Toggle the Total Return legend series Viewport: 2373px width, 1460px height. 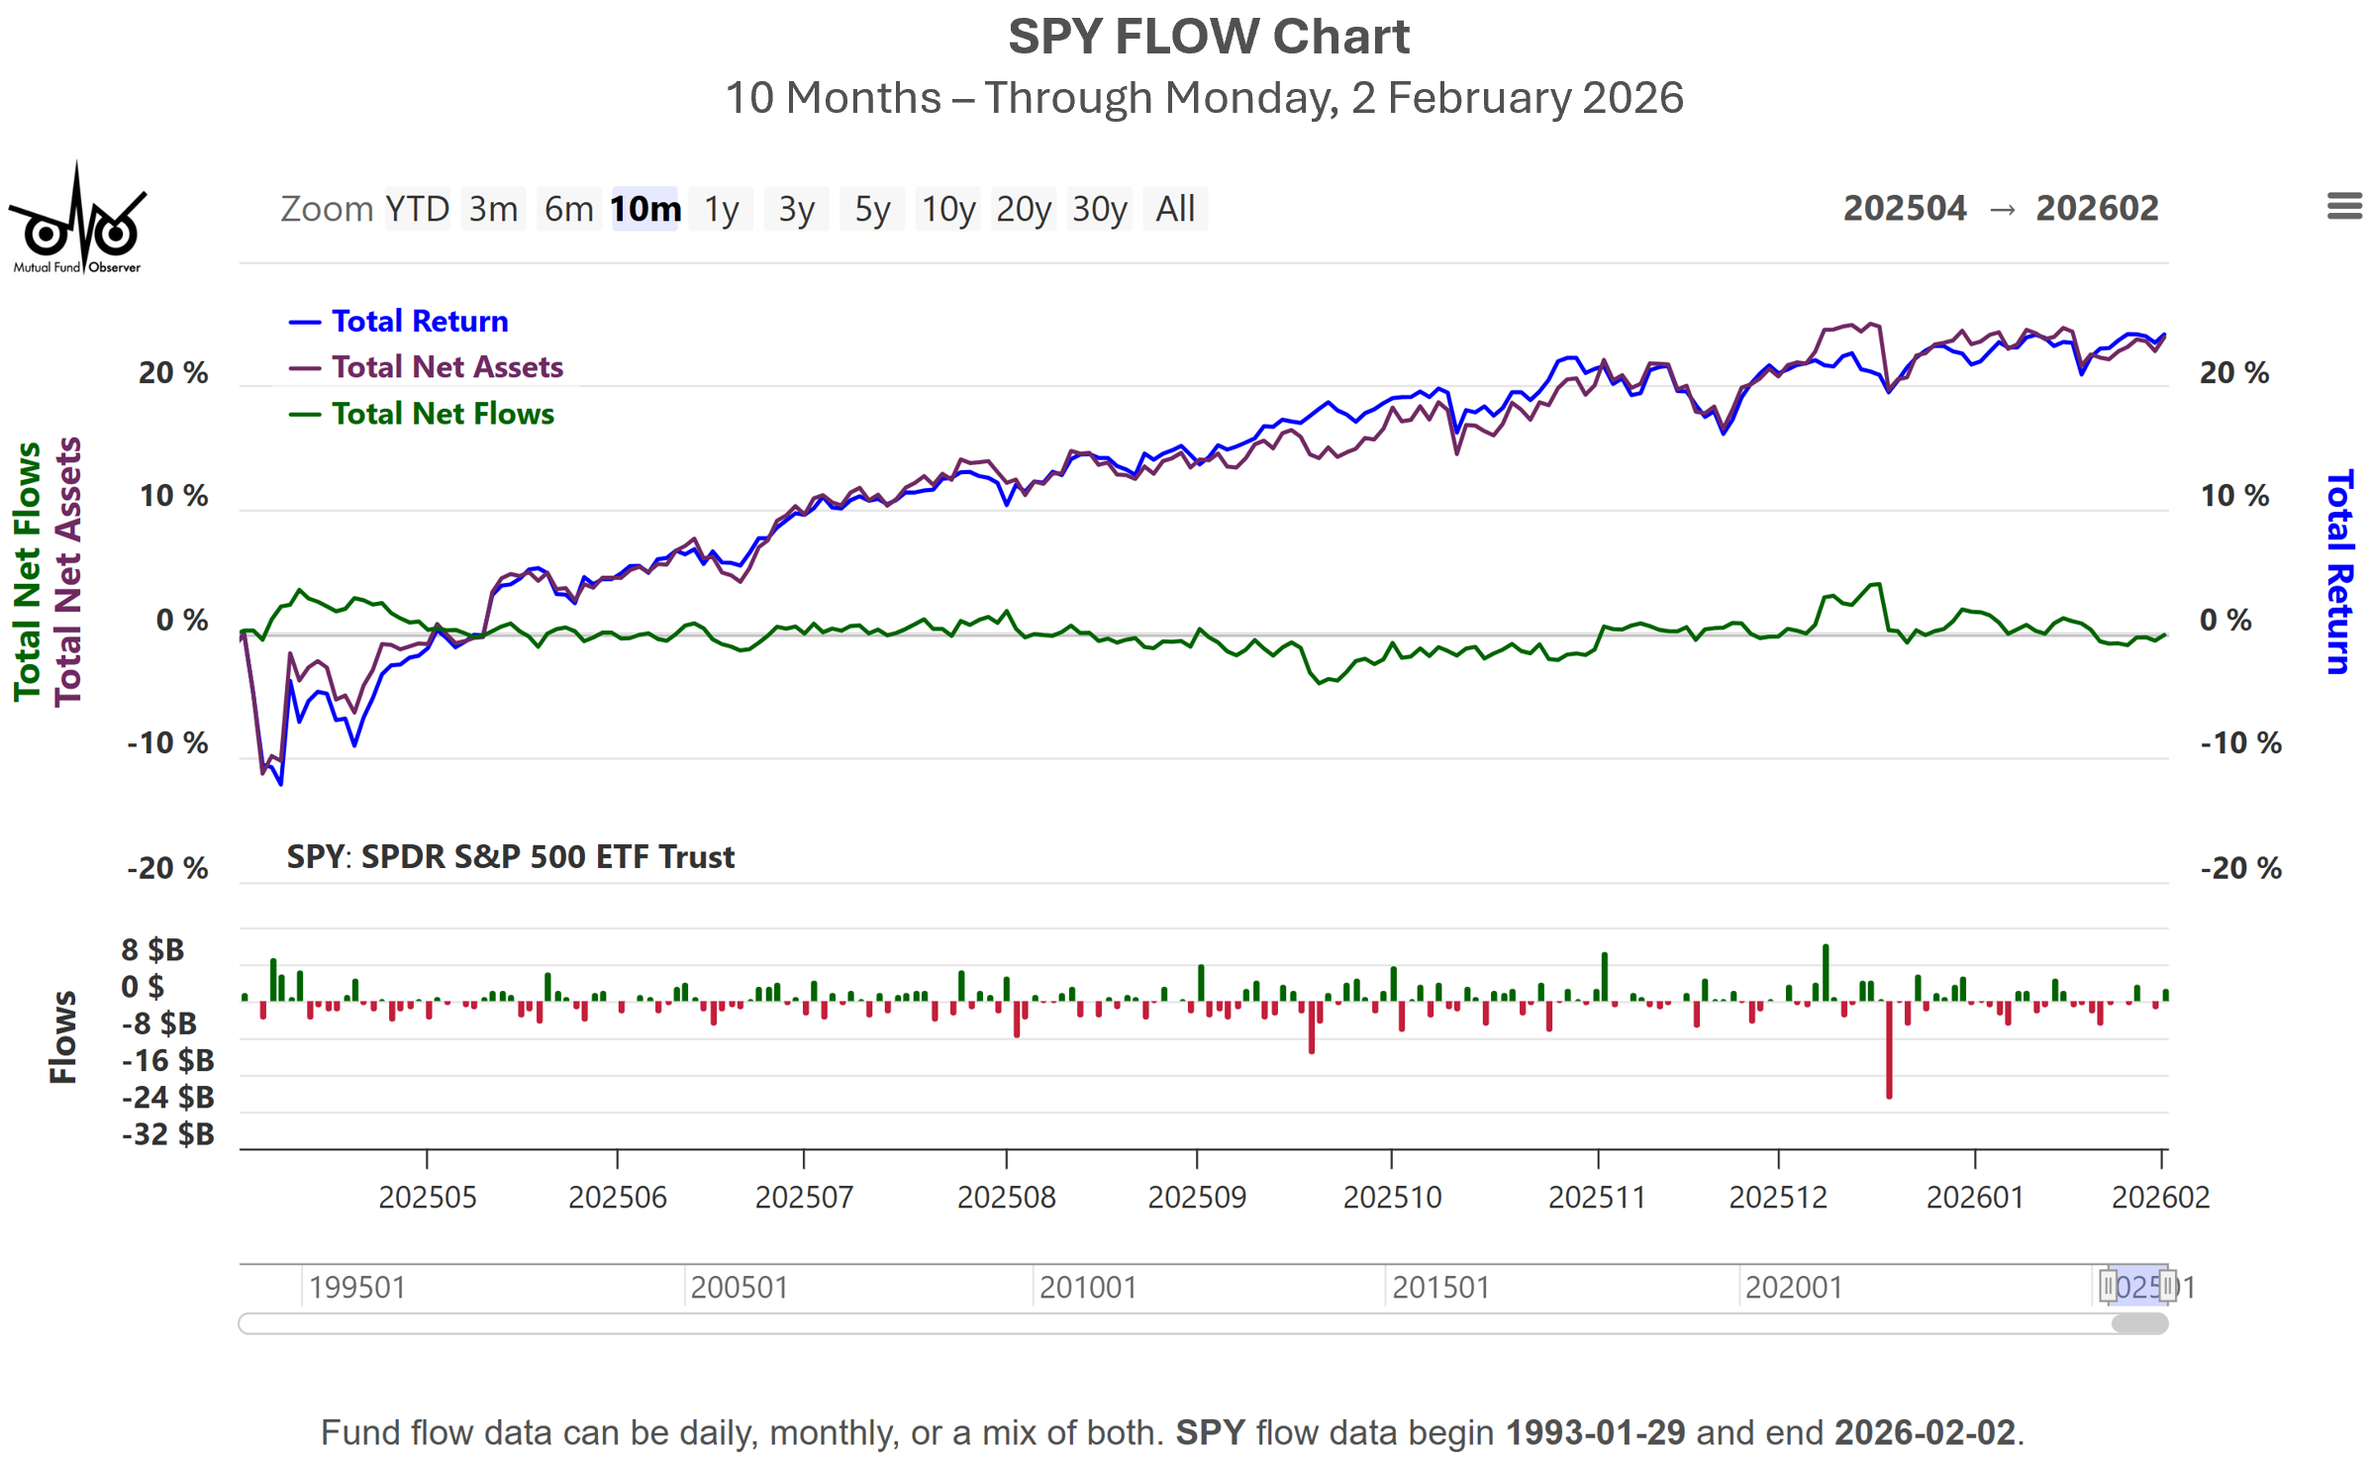419,322
